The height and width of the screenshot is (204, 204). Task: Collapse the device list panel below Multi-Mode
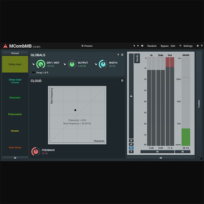(x=15, y=158)
